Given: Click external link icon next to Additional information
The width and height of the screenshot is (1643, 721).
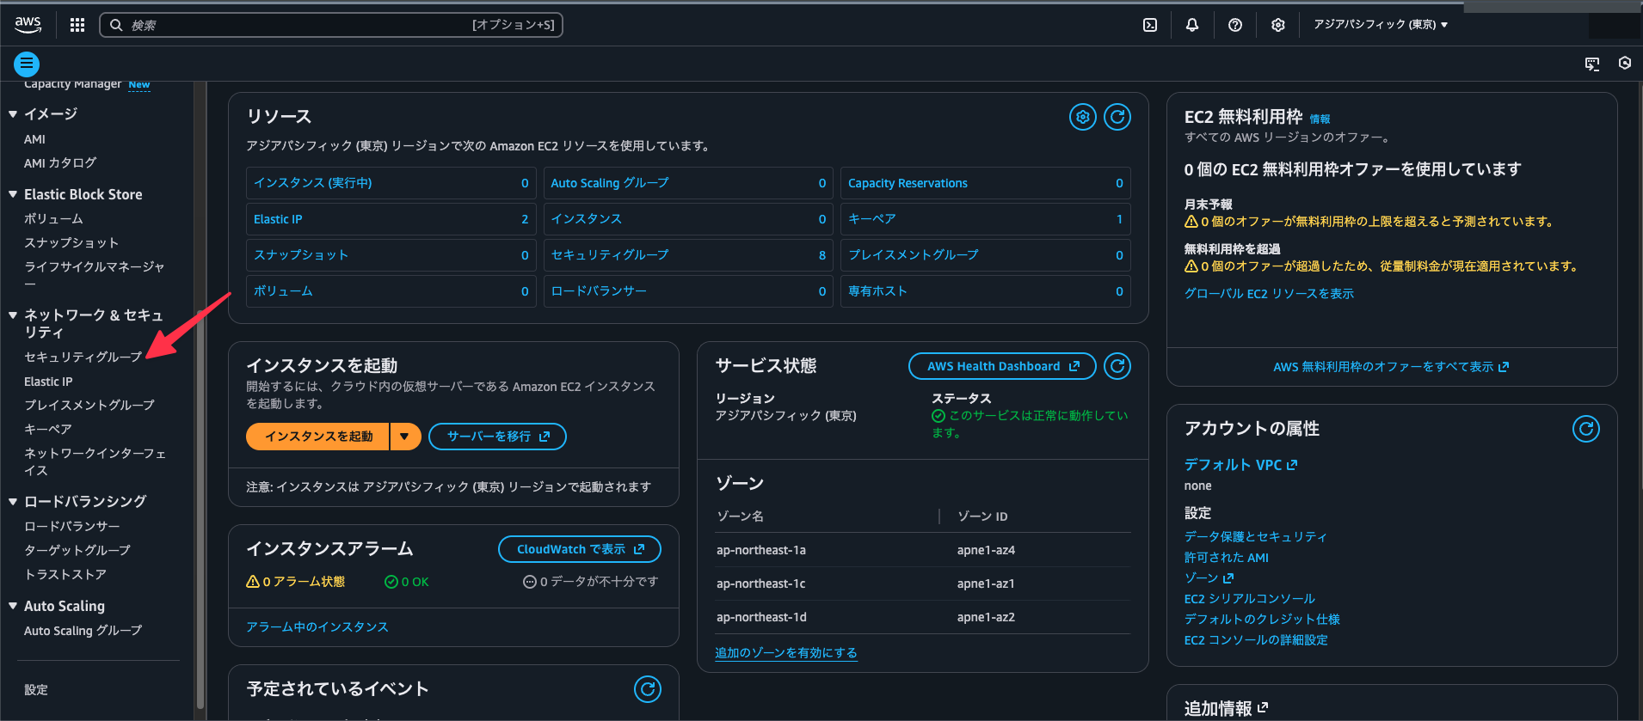Looking at the screenshot, I should click(x=1263, y=707).
